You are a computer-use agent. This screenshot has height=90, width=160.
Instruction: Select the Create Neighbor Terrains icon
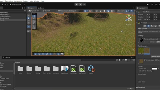(x=145, y=26)
